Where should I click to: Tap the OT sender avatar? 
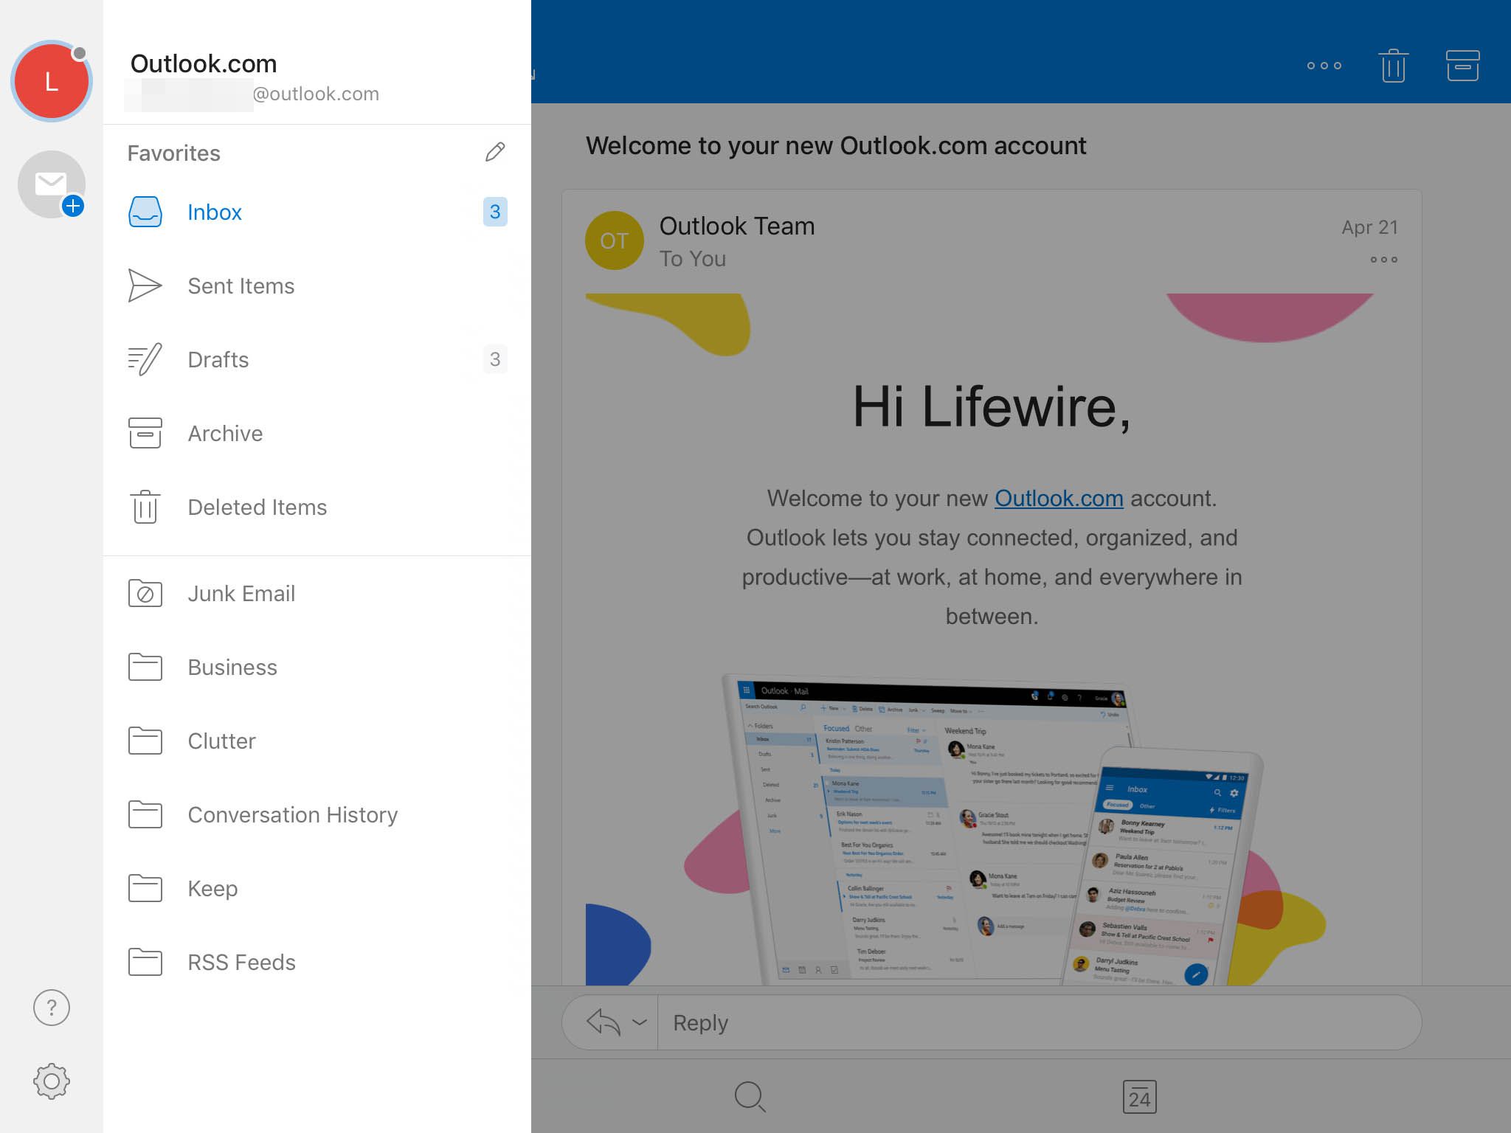[614, 240]
